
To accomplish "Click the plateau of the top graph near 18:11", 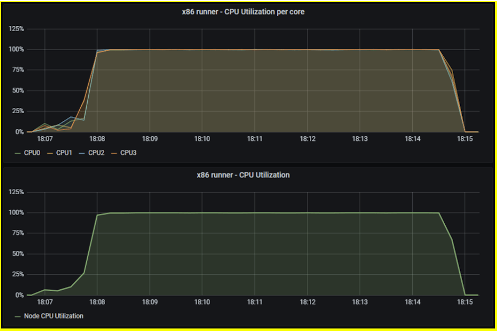I will [x=255, y=50].
